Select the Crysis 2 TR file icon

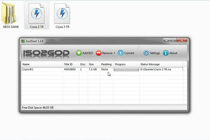tap(36, 14)
